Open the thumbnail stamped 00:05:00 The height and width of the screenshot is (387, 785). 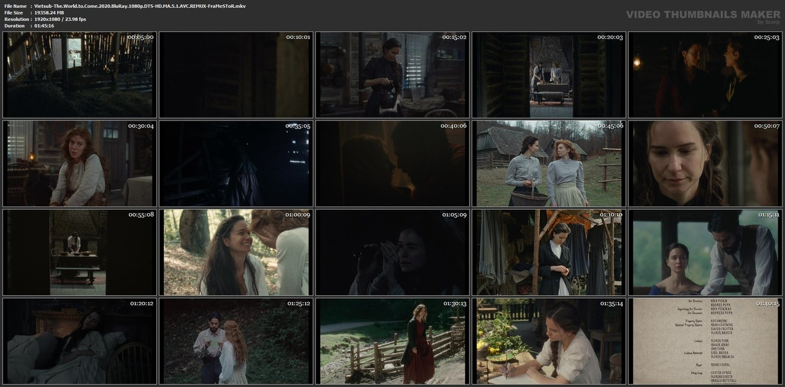pos(80,75)
